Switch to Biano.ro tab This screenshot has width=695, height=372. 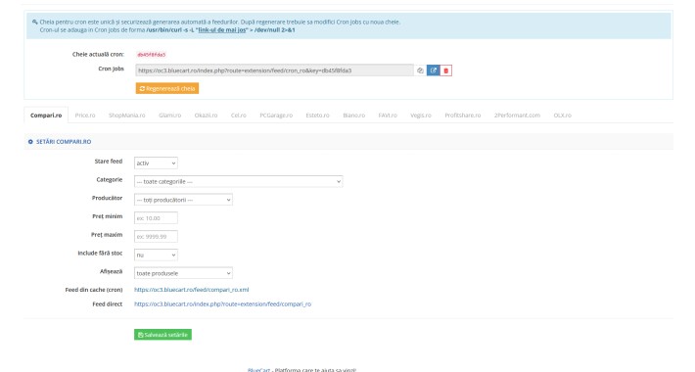(354, 116)
